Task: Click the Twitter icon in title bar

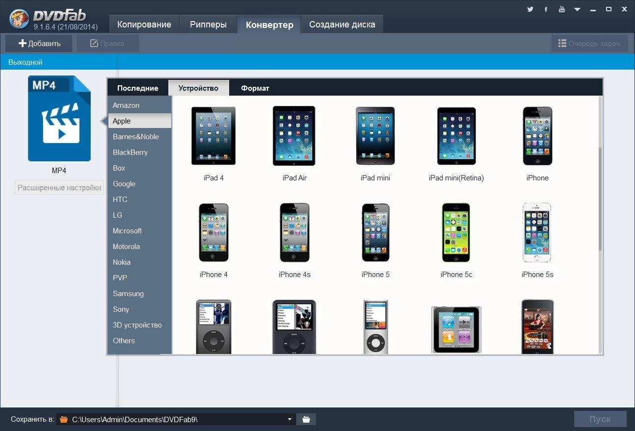Action: coord(530,9)
